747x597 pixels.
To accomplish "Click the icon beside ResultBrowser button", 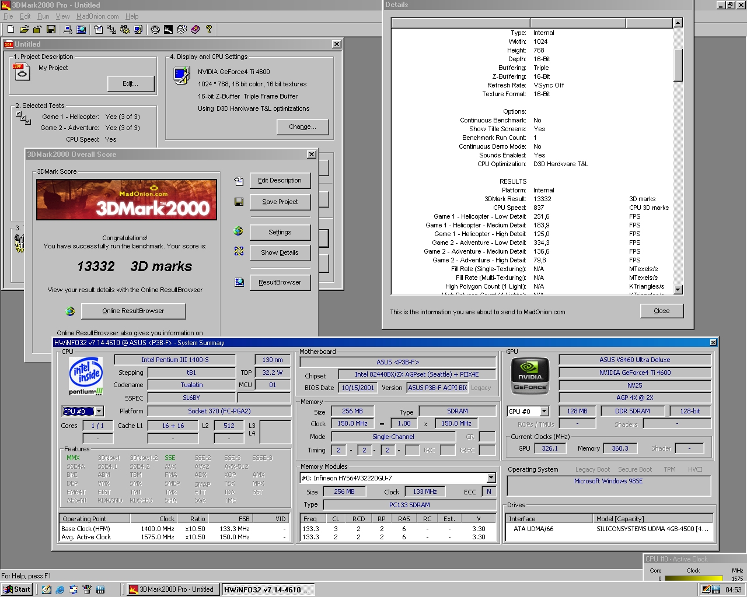I will [239, 282].
